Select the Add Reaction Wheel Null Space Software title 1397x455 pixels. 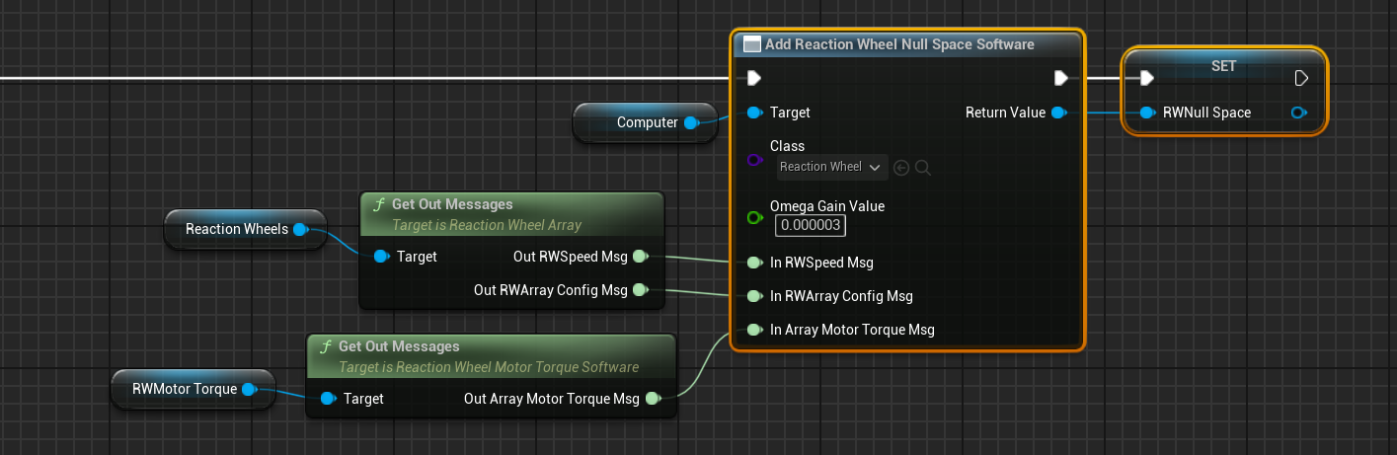(898, 44)
